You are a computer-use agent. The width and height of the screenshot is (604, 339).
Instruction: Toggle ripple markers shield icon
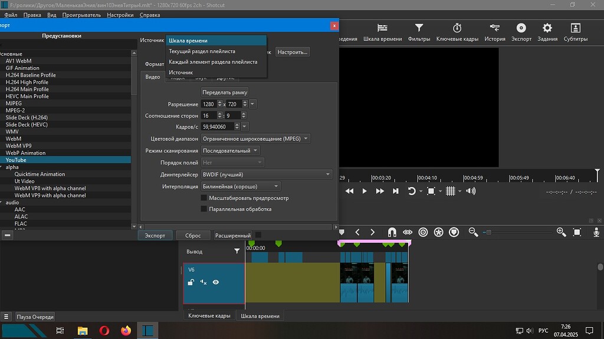[454, 232]
